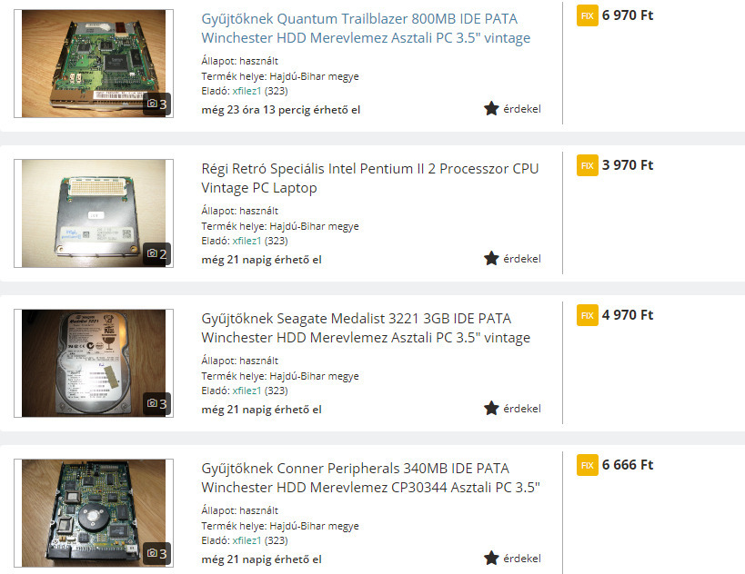
Task: Click camera icon showing 2 photos on Pentium II
Action: [156, 253]
